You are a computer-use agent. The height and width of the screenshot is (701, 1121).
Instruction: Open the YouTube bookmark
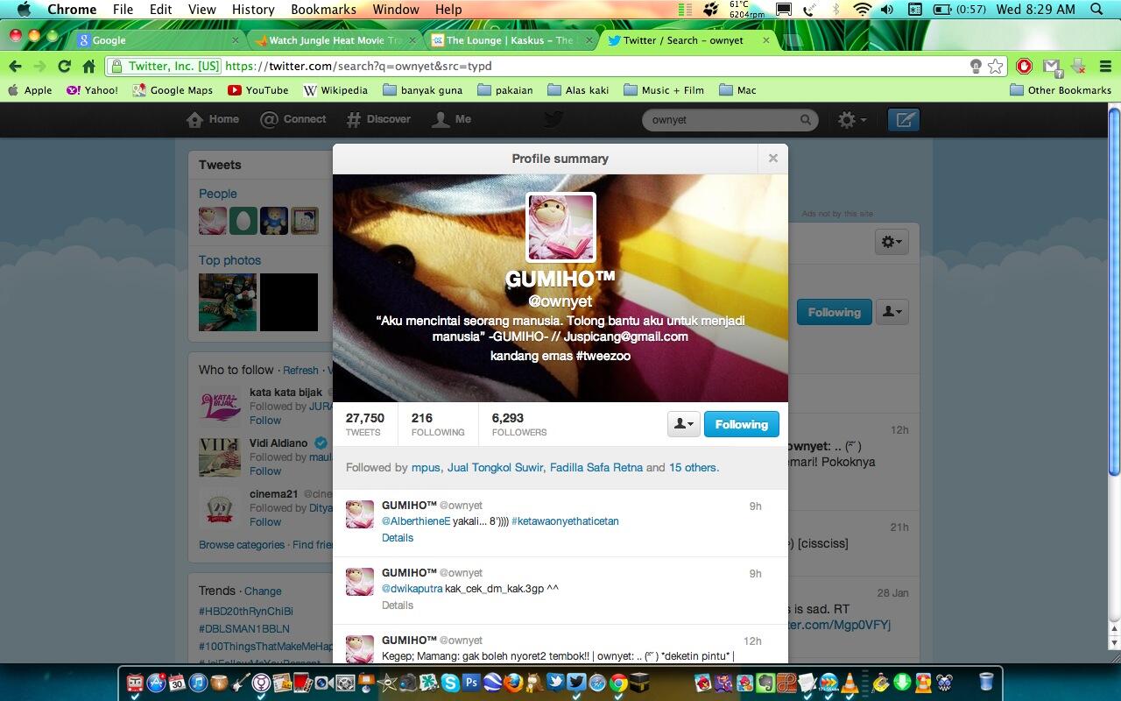[257, 90]
